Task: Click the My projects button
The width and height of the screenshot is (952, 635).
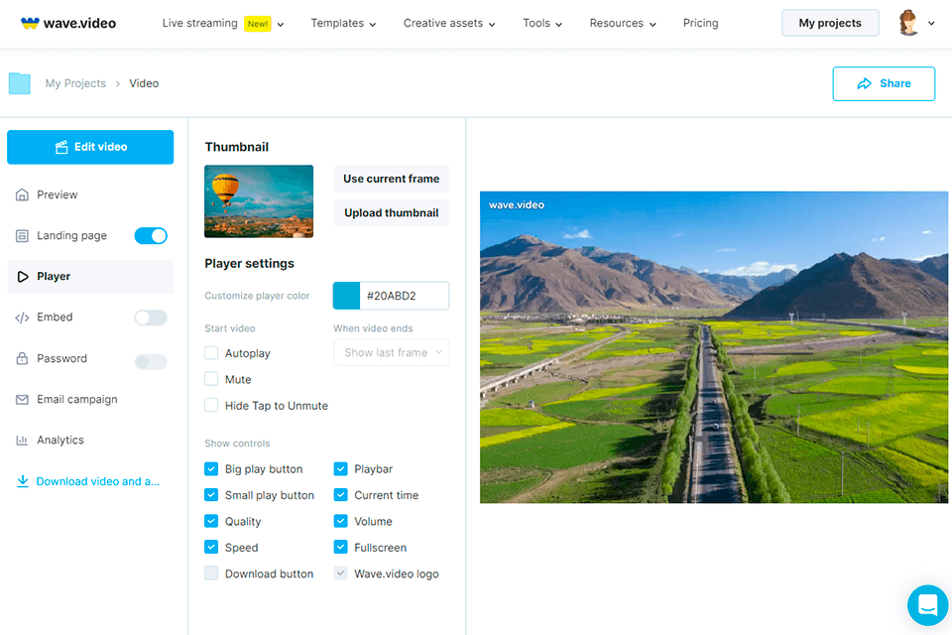Action: (830, 23)
